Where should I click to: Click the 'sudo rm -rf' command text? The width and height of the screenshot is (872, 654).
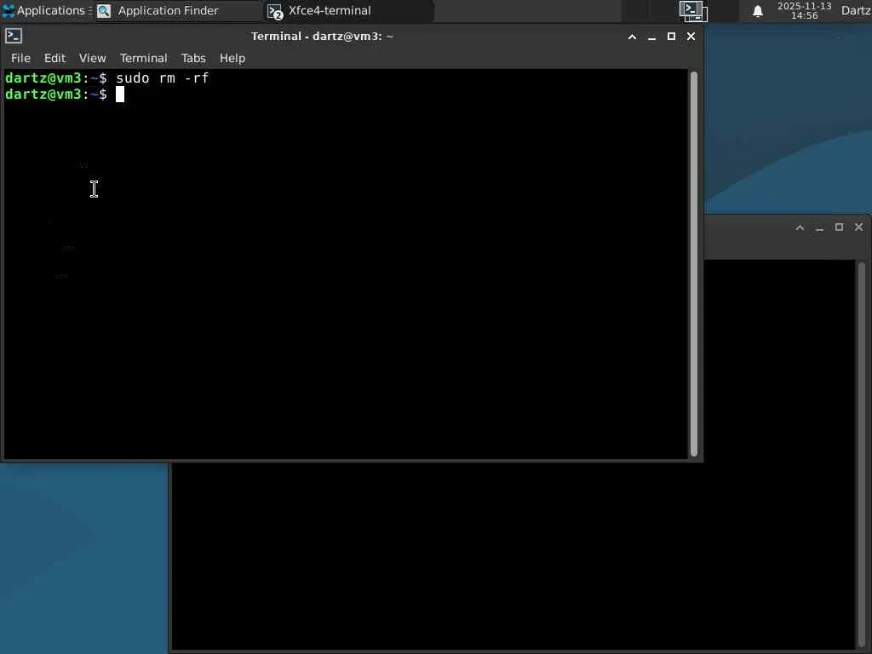tap(162, 77)
